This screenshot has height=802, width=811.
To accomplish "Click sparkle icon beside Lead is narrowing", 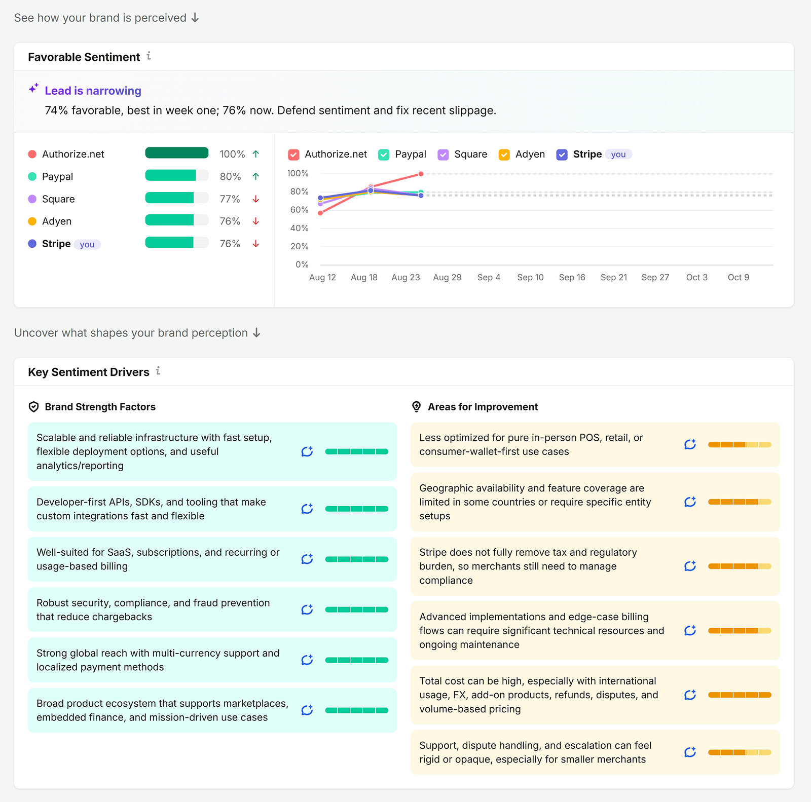I will coord(33,89).
